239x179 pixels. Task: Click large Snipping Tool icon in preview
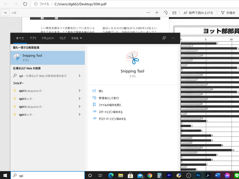click(x=133, y=58)
